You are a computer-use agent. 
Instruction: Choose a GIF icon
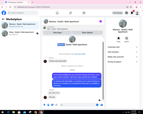pyautogui.click(x=56, y=105)
